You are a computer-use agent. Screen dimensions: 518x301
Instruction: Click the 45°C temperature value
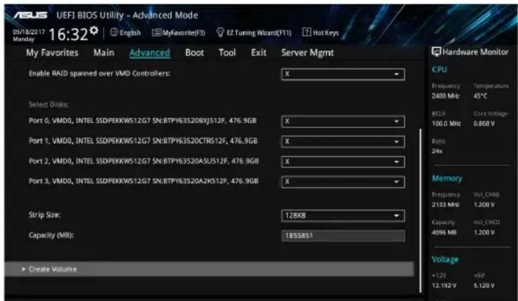480,96
